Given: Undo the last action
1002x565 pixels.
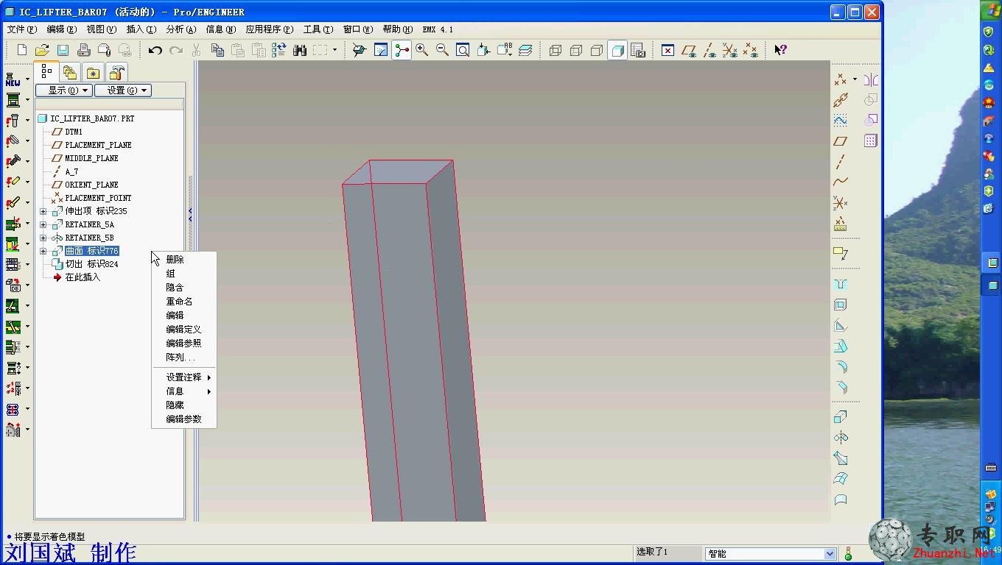Looking at the screenshot, I should point(155,50).
